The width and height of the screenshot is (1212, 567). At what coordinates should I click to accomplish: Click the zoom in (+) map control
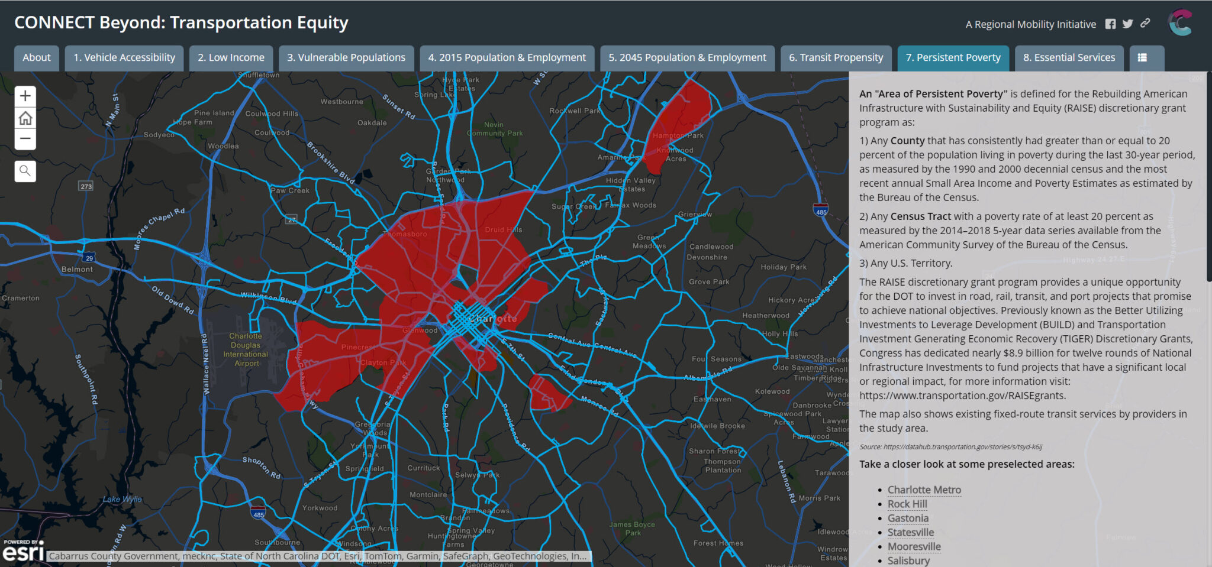click(25, 95)
